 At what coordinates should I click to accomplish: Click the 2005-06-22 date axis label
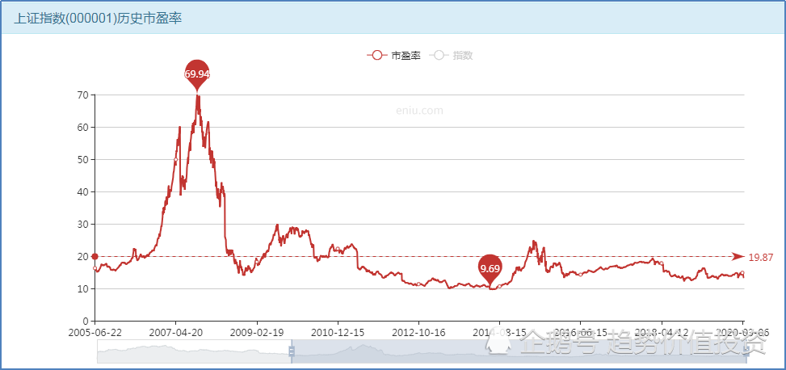click(95, 332)
